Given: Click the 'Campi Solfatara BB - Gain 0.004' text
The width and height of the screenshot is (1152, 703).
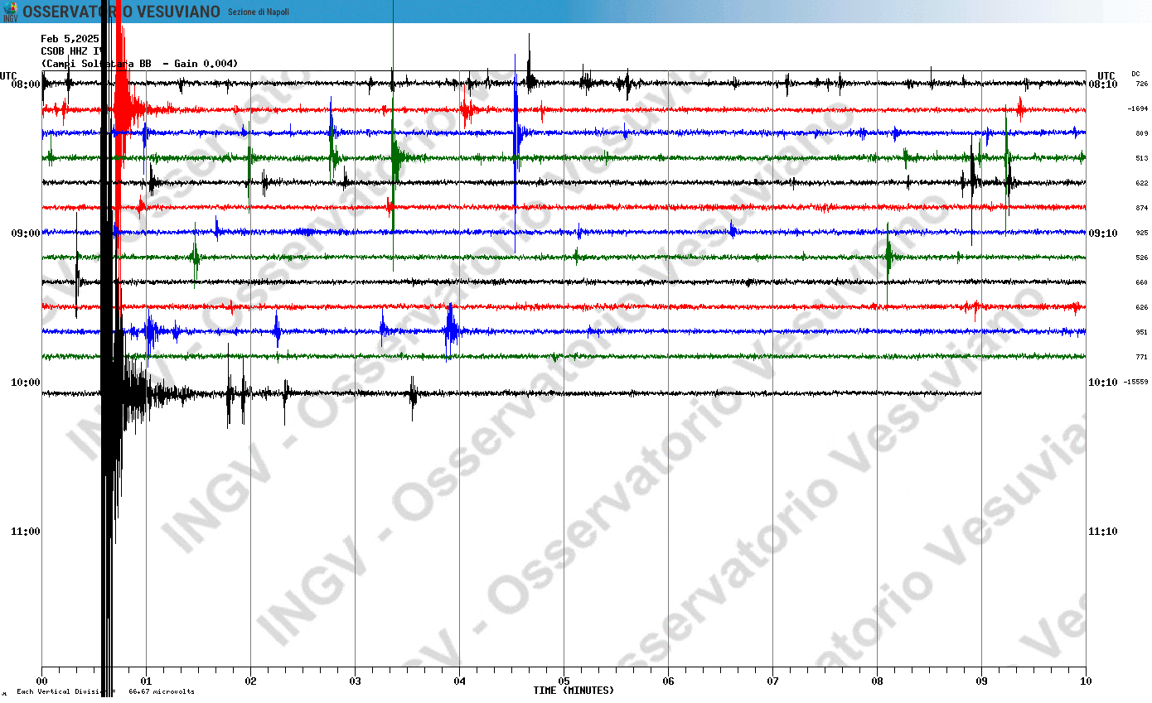Looking at the screenshot, I should pyautogui.click(x=139, y=64).
